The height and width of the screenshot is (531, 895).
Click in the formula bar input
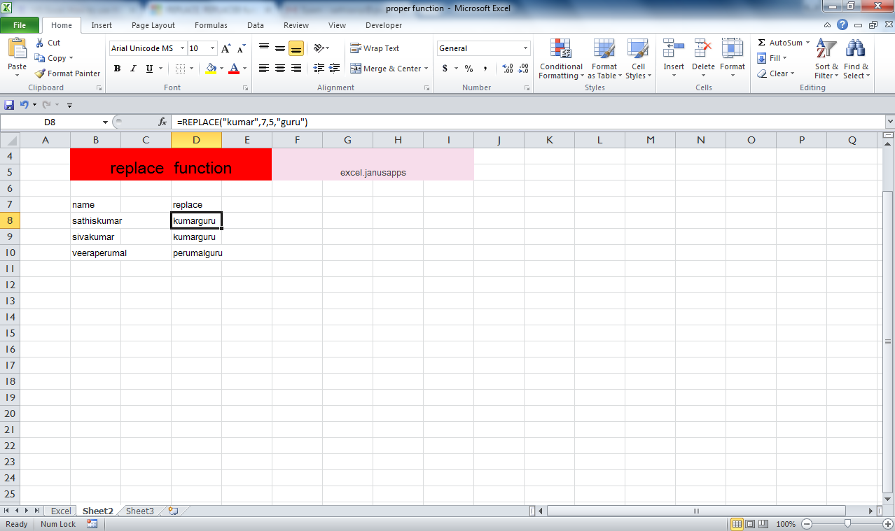coord(528,122)
